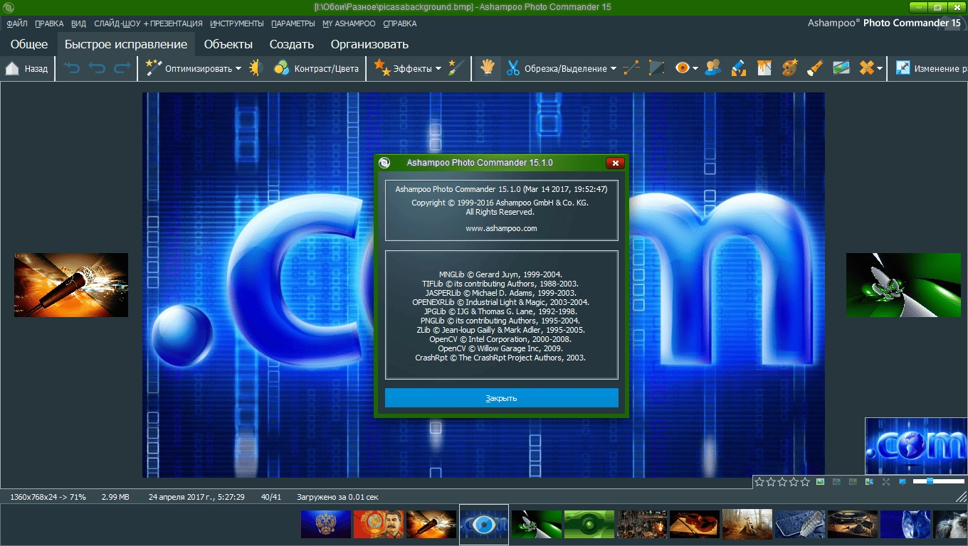Rate the photo with the second star

coord(771,482)
